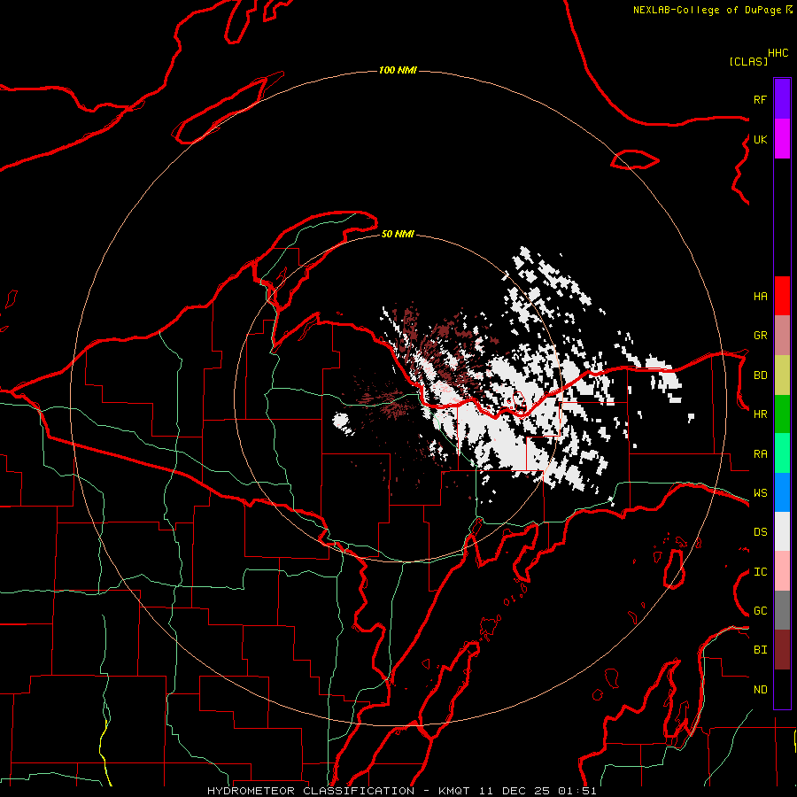The image size is (797, 797).
Task: Click the KMQT station identifier
Action: (x=454, y=791)
